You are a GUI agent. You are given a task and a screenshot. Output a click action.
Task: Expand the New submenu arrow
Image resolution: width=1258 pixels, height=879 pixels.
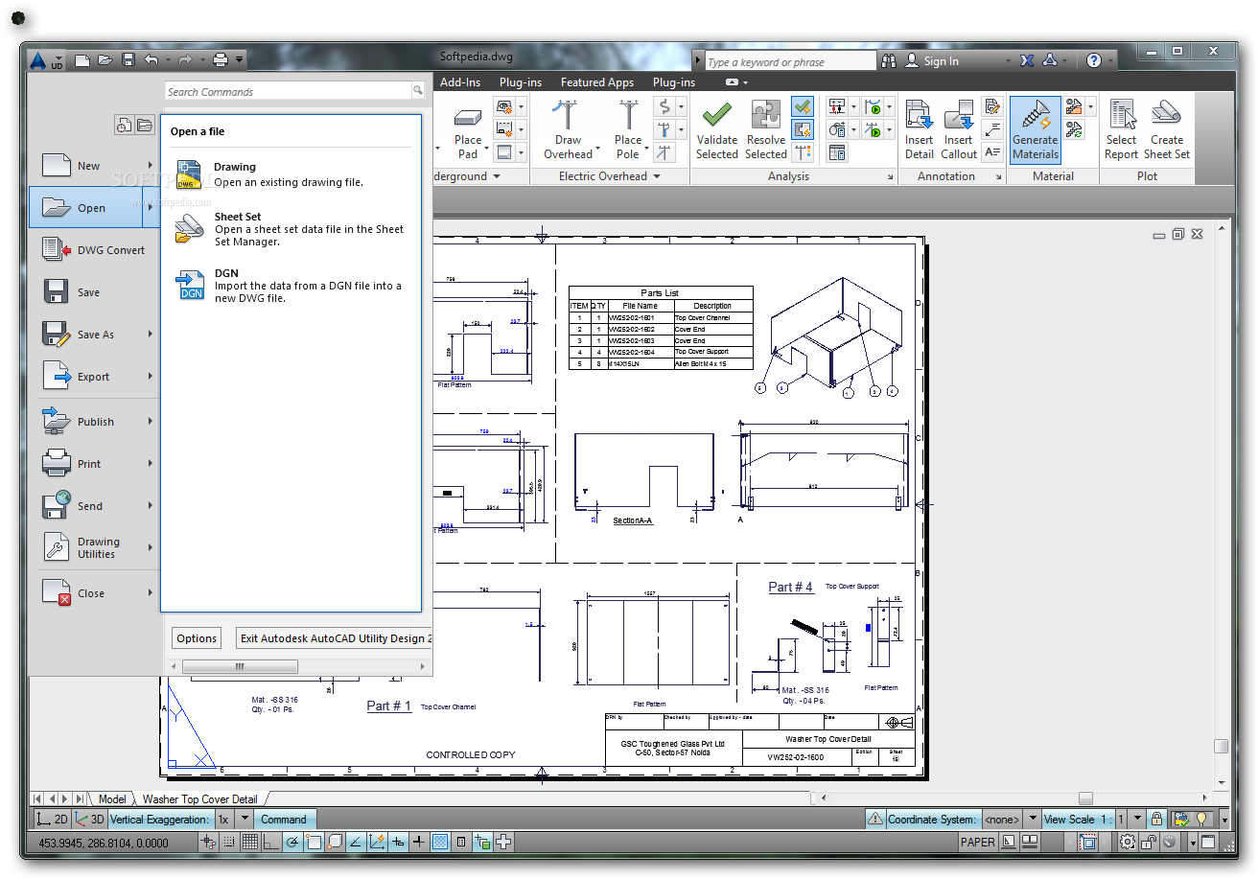[x=151, y=166]
